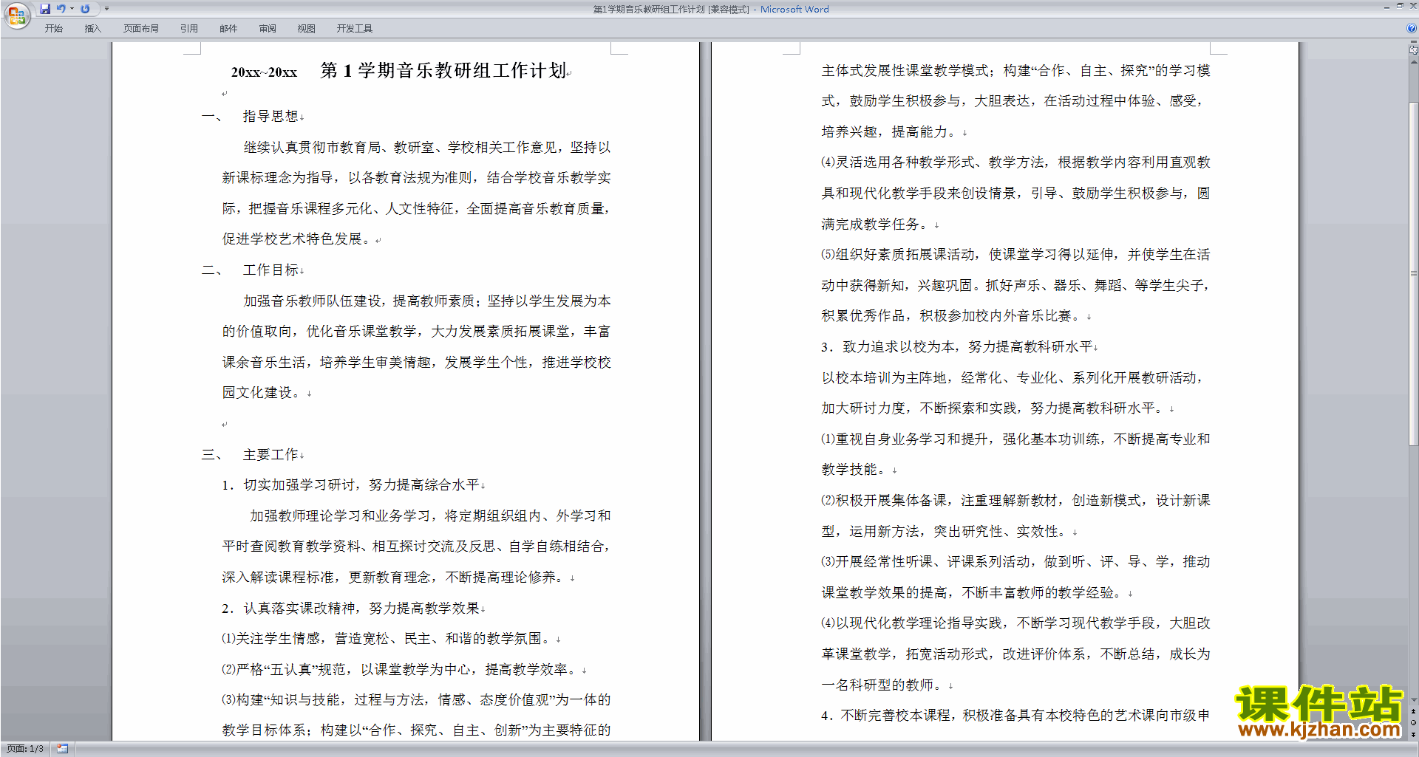Image resolution: width=1419 pixels, height=757 pixels.
Task: Switch to the 开始 ribbon tab
Action: [53, 29]
